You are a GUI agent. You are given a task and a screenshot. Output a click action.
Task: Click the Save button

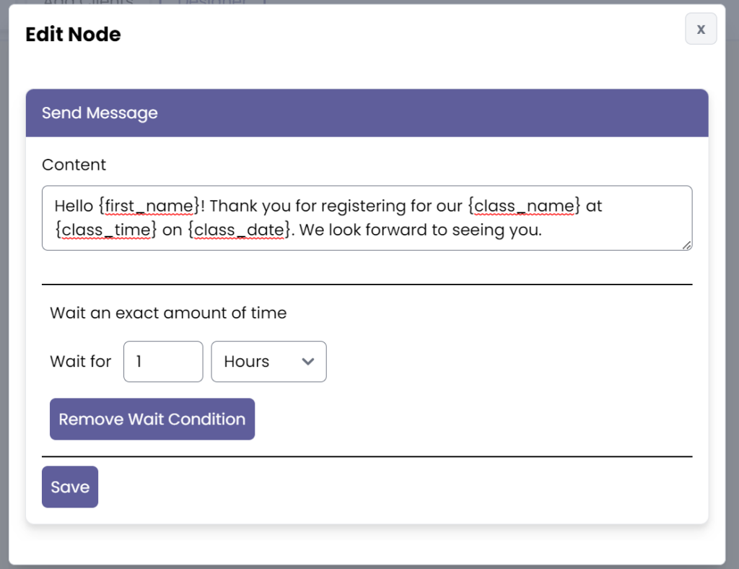click(70, 487)
